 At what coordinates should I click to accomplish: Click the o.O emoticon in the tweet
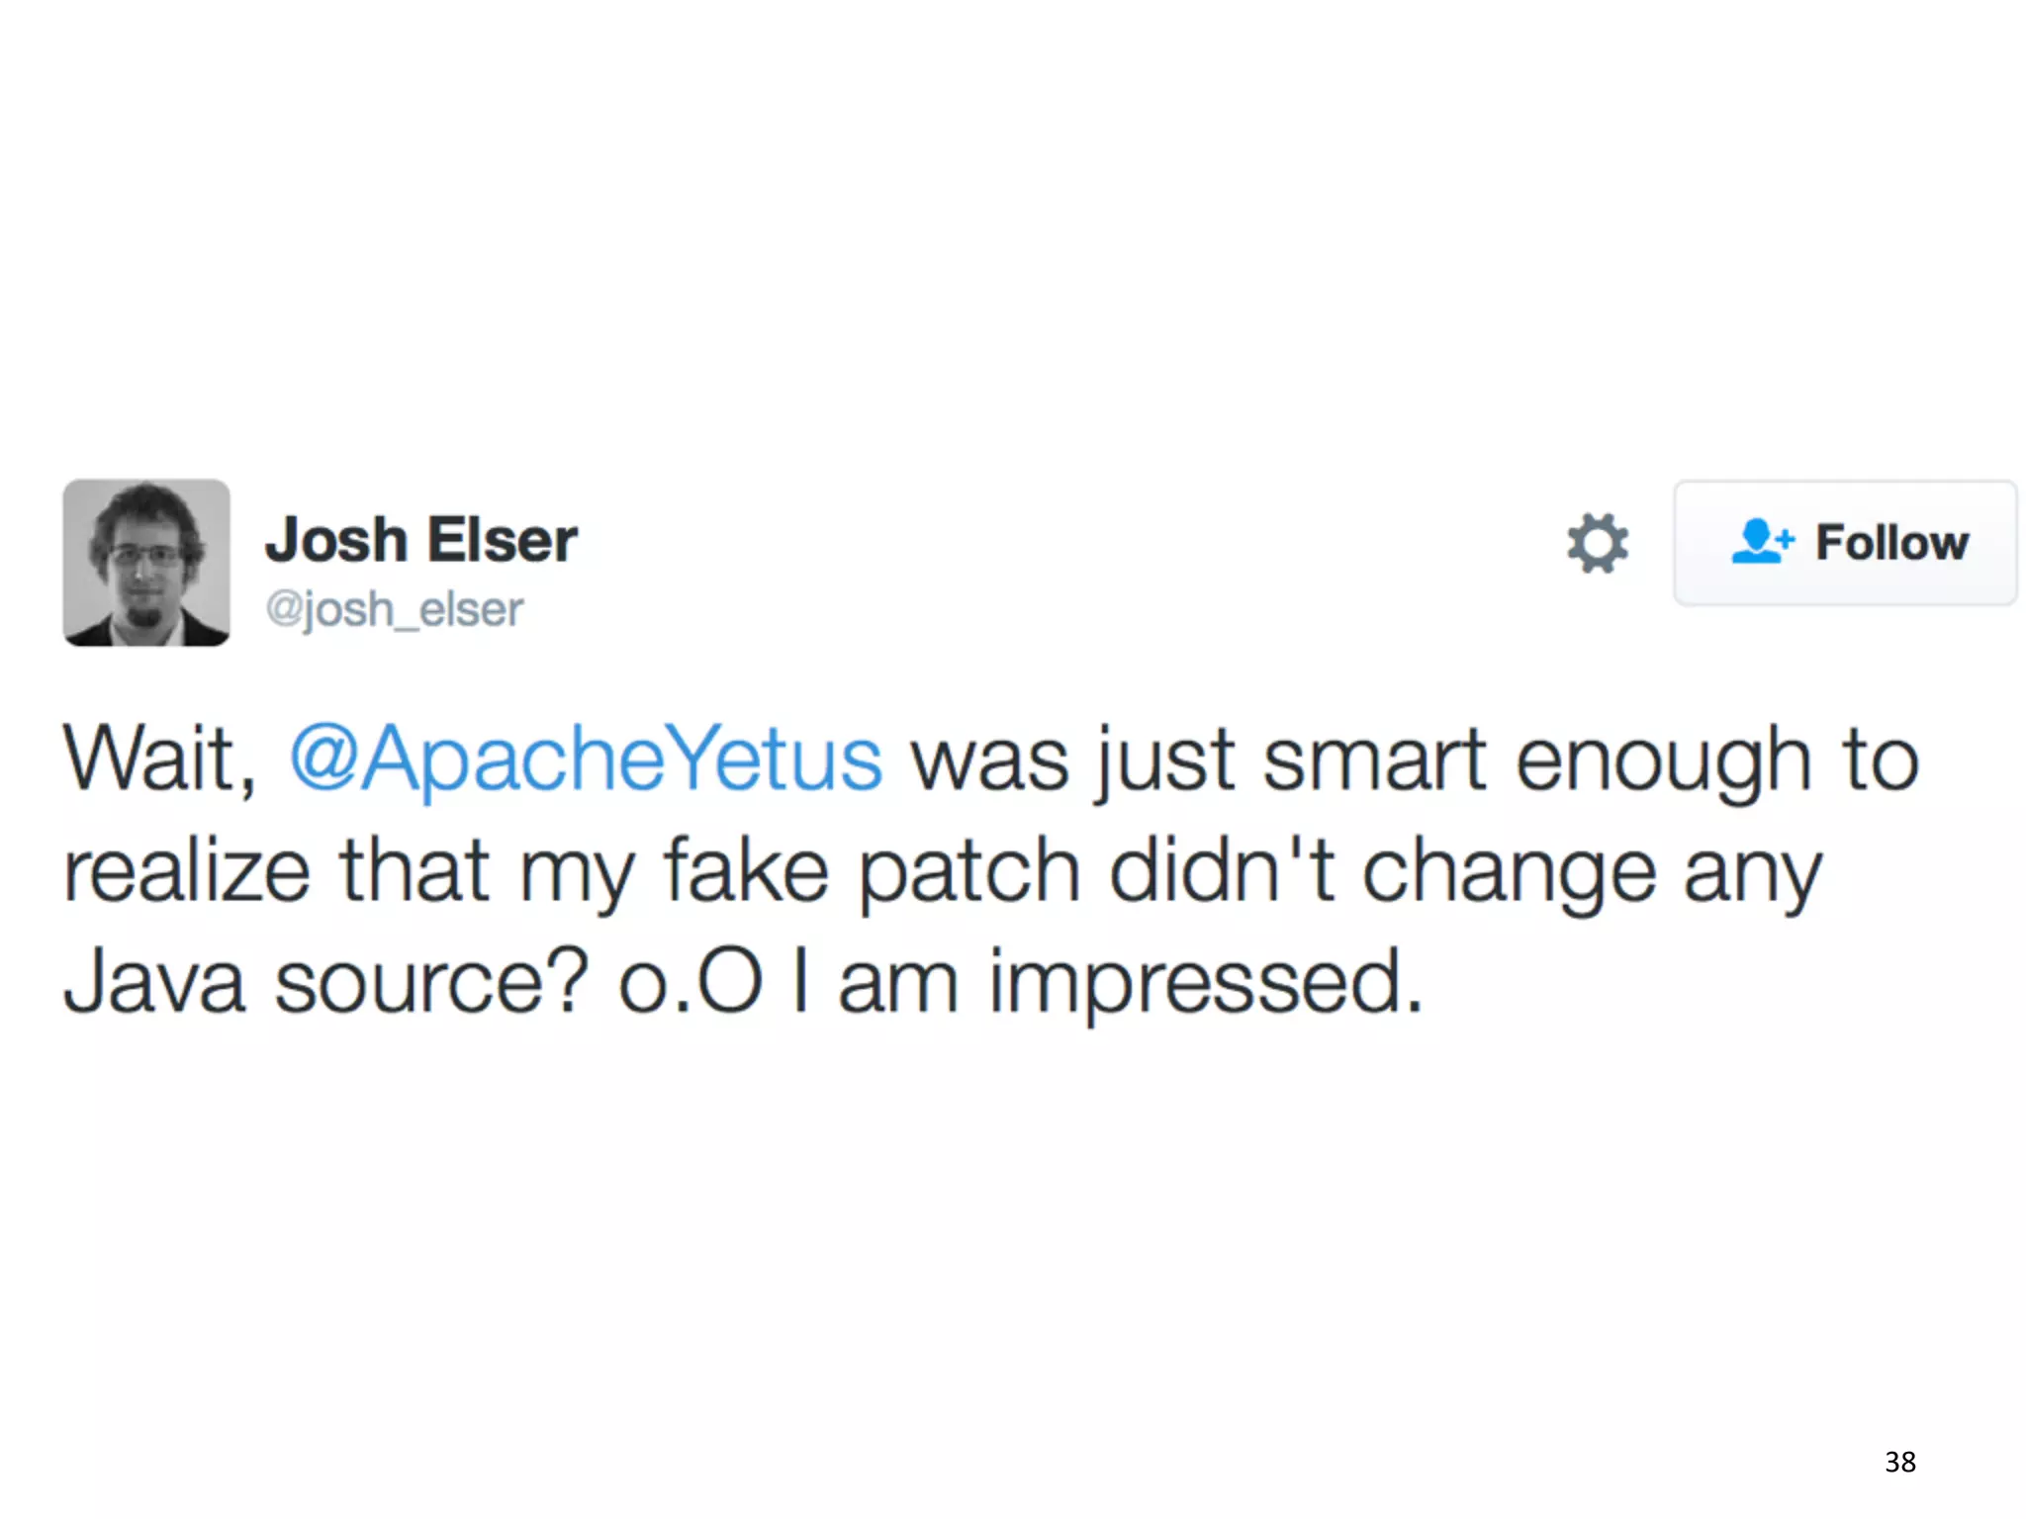691,982
